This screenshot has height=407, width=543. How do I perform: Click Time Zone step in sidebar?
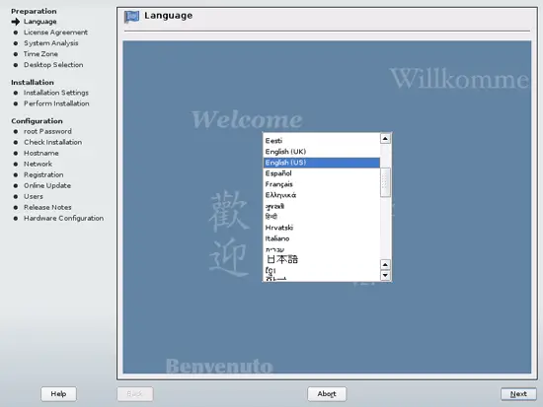(x=40, y=54)
